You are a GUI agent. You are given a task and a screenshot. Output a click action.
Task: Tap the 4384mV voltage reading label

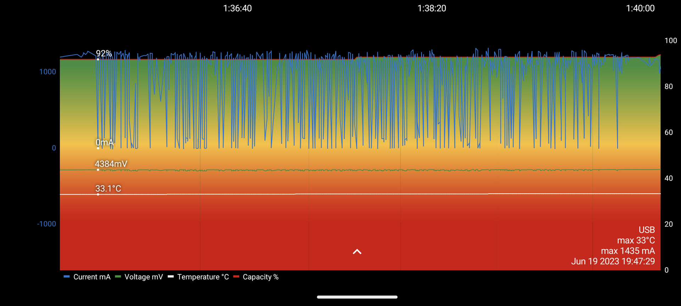(x=111, y=164)
